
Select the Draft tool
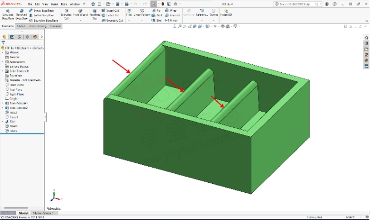157,16
